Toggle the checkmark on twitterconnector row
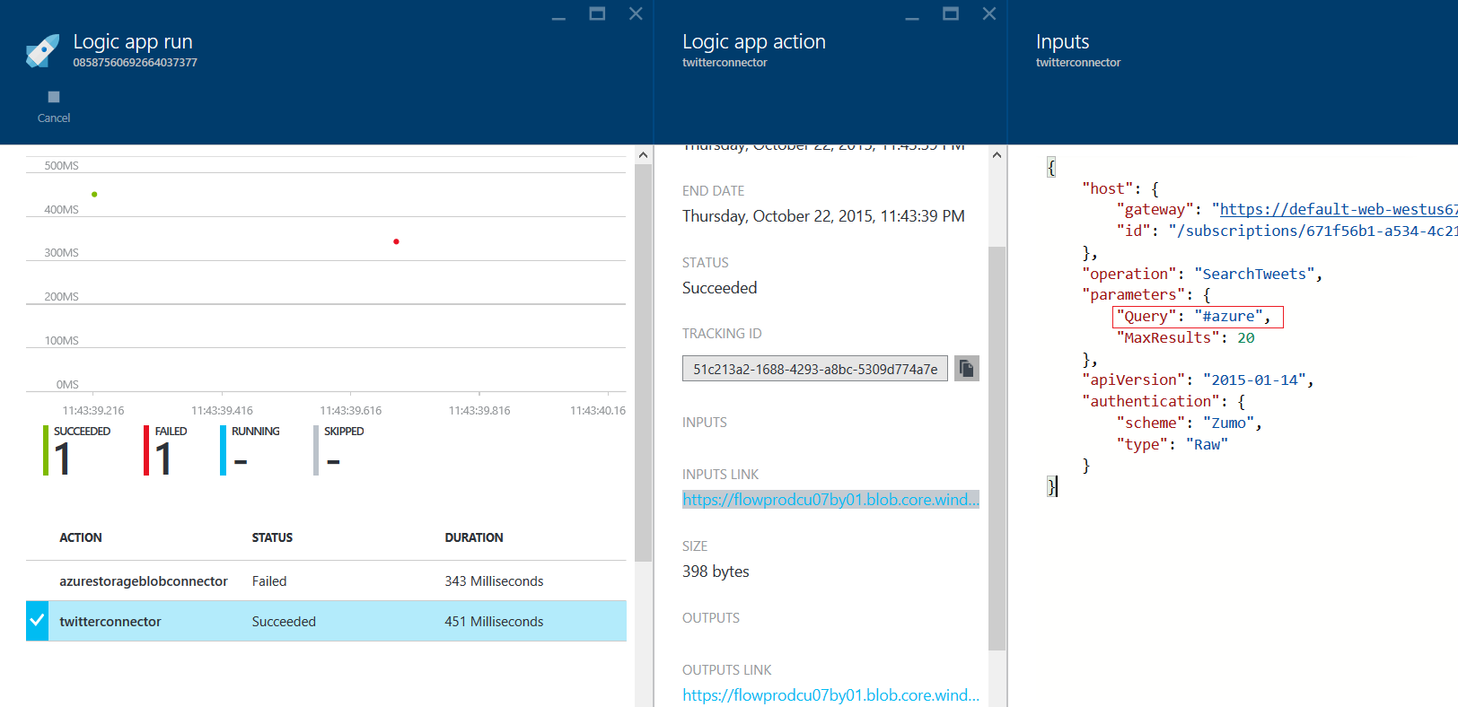 tap(37, 621)
